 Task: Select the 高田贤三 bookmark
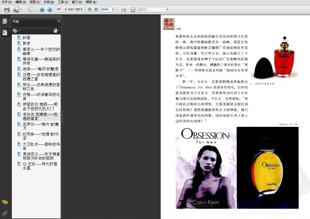41,156
